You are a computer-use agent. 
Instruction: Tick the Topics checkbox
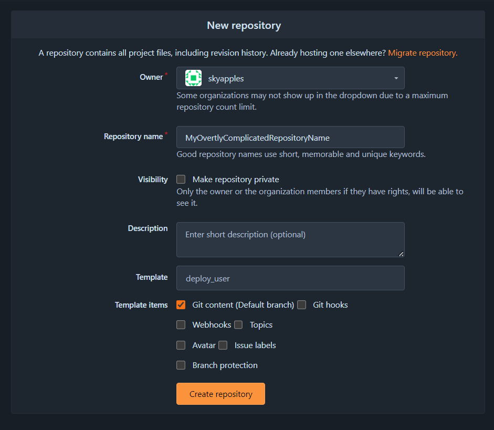pyautogui.click(x=238, y=325)
